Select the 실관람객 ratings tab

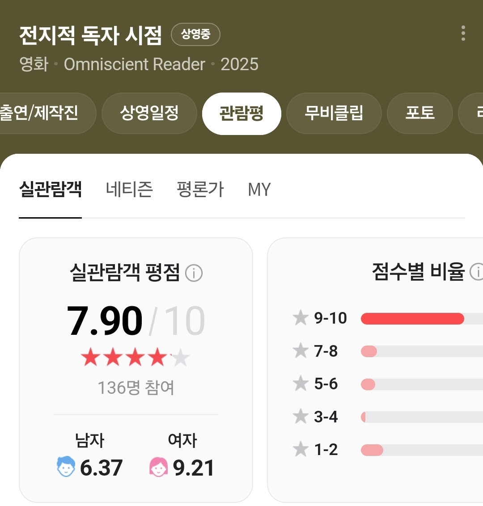pyautogui.click(x=50, y=190)
